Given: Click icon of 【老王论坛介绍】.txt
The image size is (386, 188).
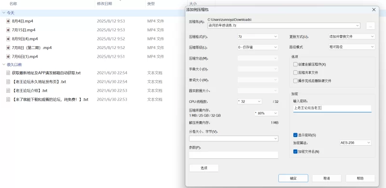Looking at the screenshot, I should point(8,90).
